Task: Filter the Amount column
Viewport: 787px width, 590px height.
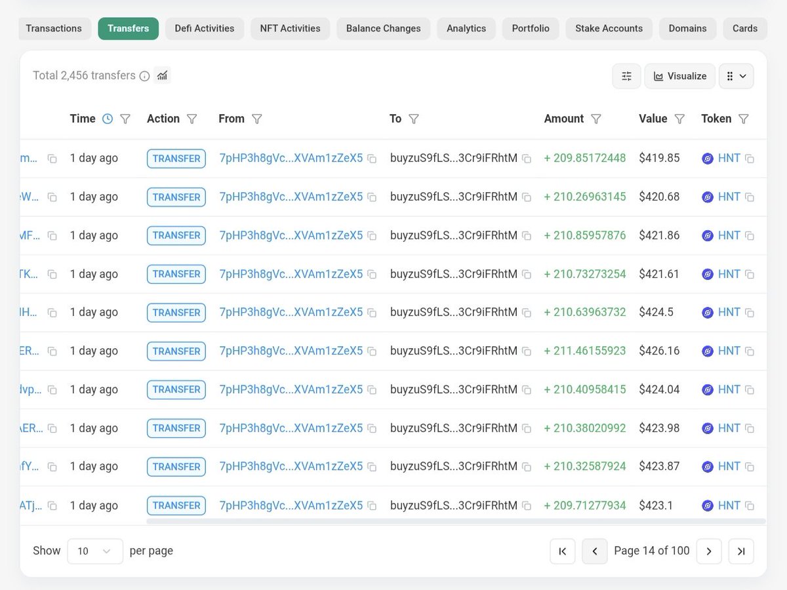Action: (596, 119)
